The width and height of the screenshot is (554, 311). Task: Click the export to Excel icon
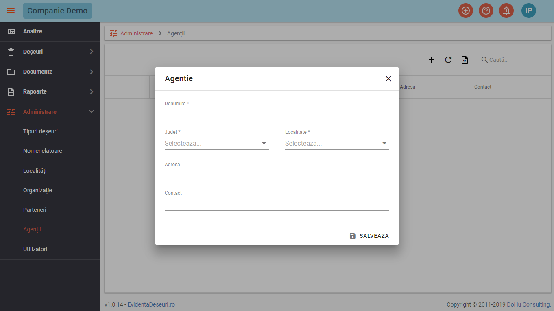click(x=465, y=60)
